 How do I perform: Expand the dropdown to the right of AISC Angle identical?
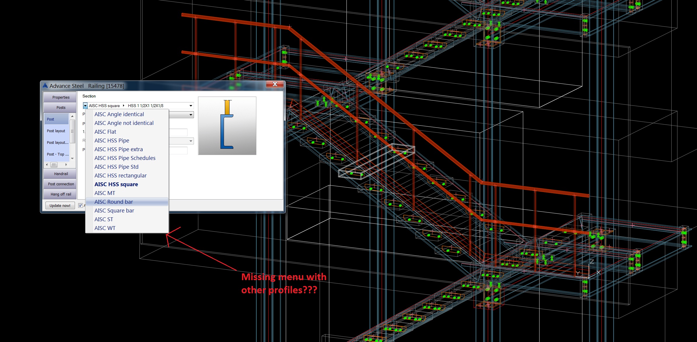pos(191,114)
